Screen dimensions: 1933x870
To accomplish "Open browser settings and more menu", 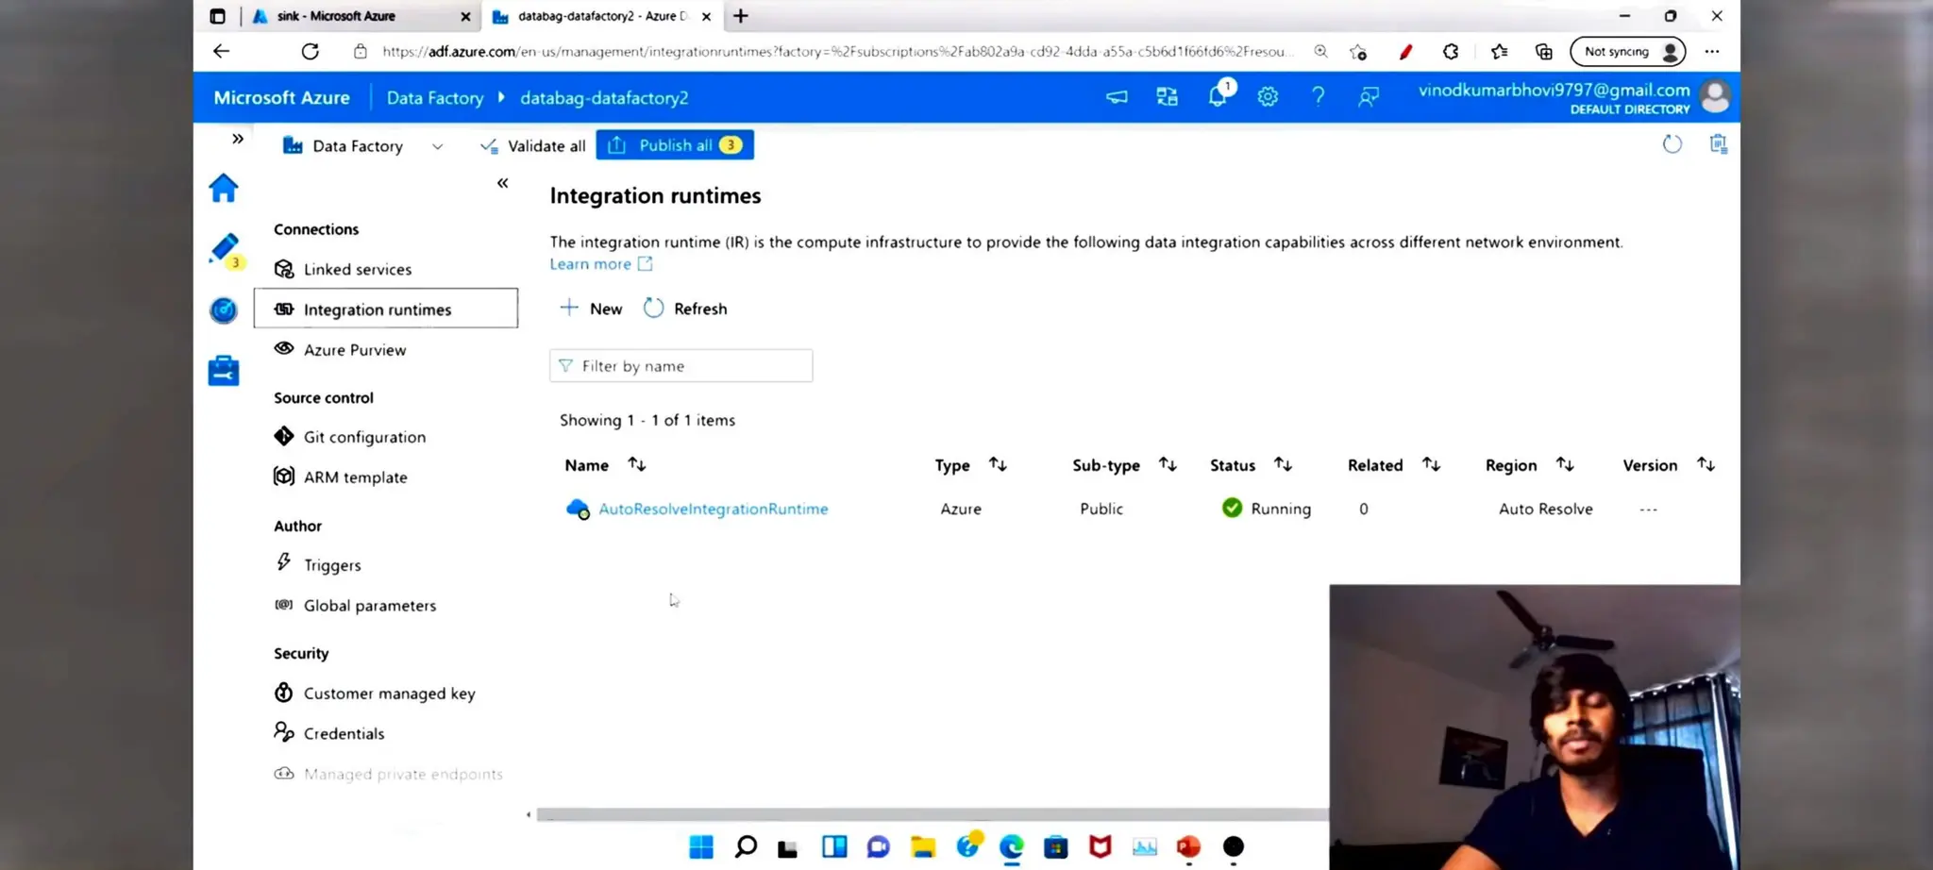I will pos(1712,51).
